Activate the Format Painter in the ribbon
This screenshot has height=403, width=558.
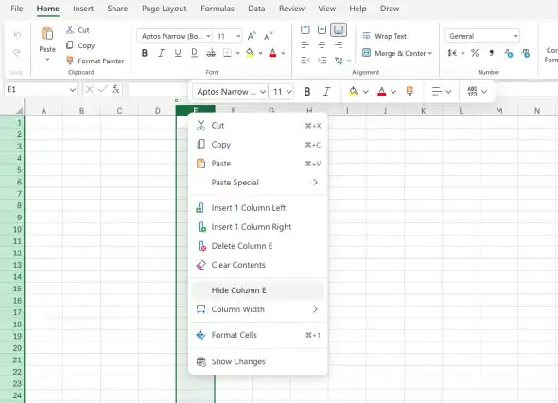(x=96, y=61)
